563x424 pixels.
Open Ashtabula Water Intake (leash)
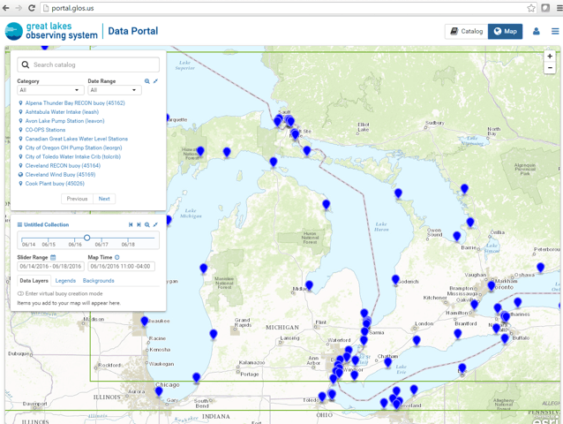[62, 112]
